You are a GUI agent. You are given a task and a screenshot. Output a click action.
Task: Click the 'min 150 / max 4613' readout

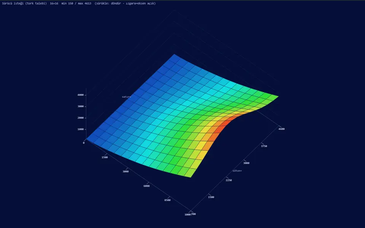(x=76, y=3)
